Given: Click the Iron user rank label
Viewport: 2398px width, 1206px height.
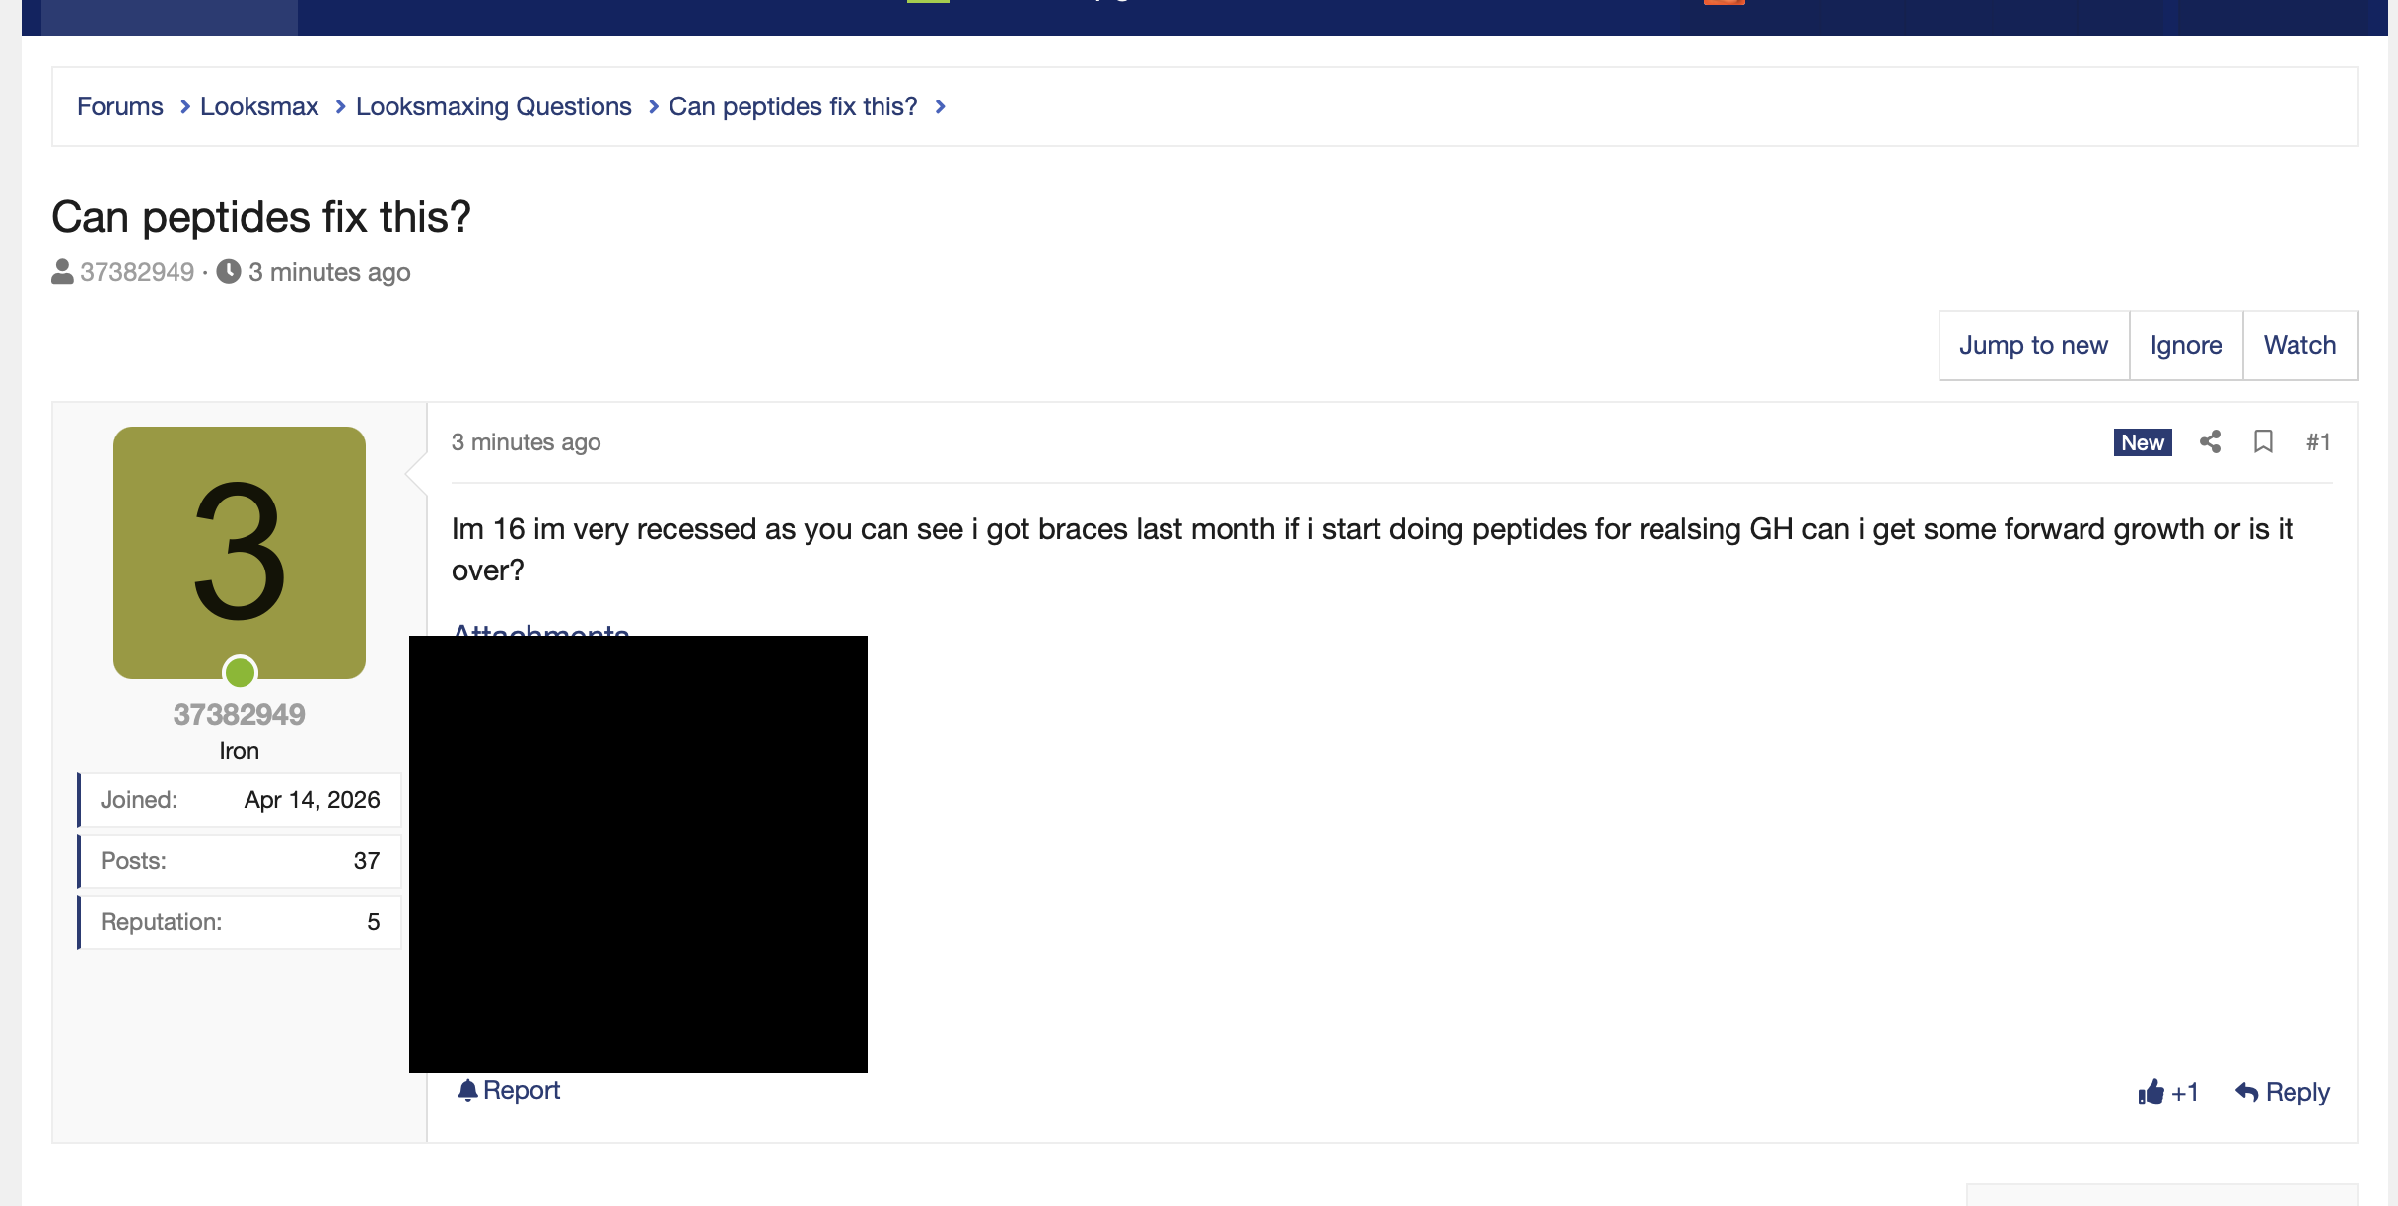Looking at the screenshot, I should (240, 751).
